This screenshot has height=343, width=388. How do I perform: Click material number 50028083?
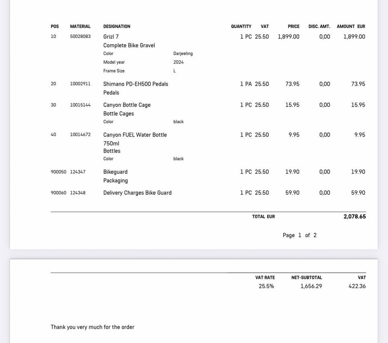tap(80, 36)
